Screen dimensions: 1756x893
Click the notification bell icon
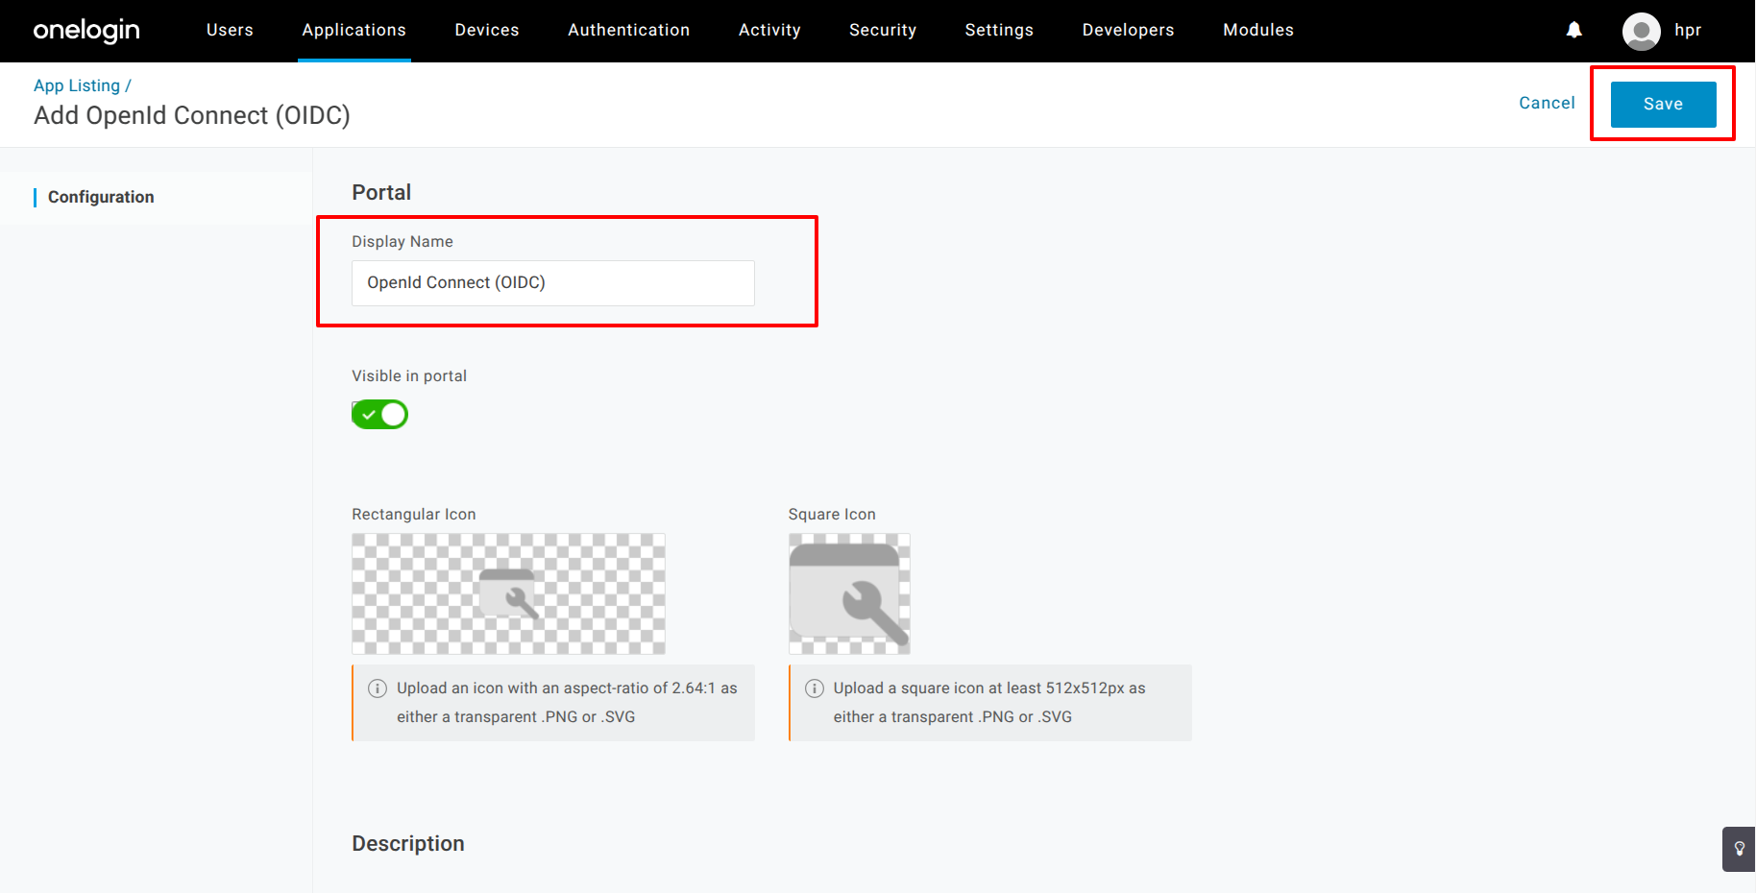tap(1573, 30)
